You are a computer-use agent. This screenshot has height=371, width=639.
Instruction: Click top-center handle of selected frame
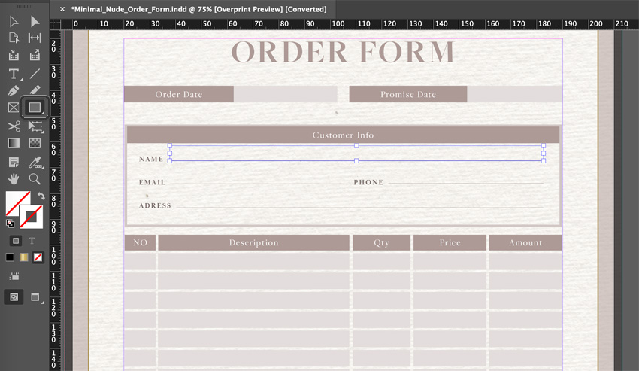point(356,146)
